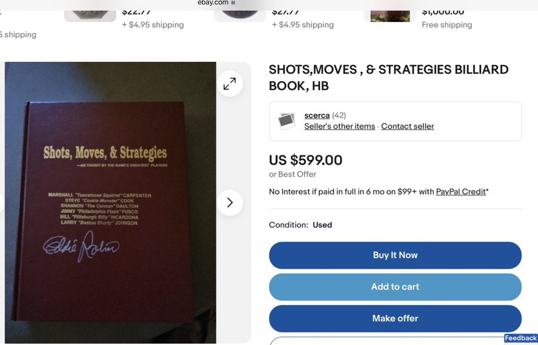Click the Make offer button

[x=395, y=319]
